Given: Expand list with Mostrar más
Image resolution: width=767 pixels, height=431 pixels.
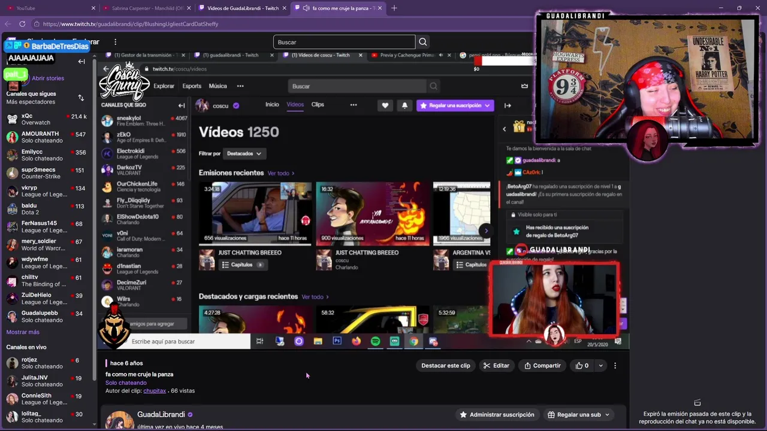Looking at the screenshot, I should pyautogui.click(x=23, y=332).
